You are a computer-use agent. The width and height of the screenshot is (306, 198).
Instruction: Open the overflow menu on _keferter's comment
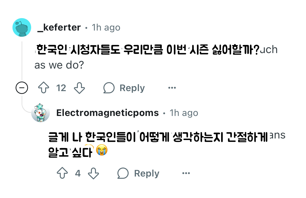click(x=172, y=88)
